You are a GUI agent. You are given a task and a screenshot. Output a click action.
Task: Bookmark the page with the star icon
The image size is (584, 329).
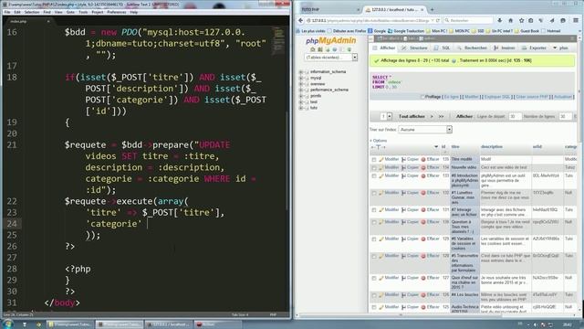pyautogui.click(x=521, y=20)
